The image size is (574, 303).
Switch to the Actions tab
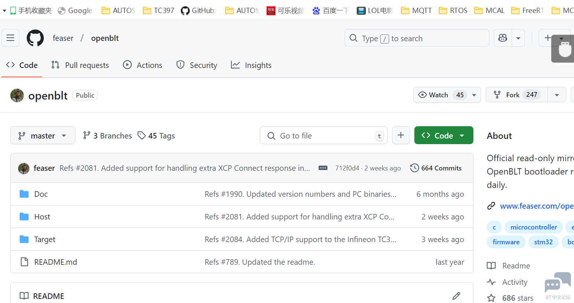[x=143, y=65]
